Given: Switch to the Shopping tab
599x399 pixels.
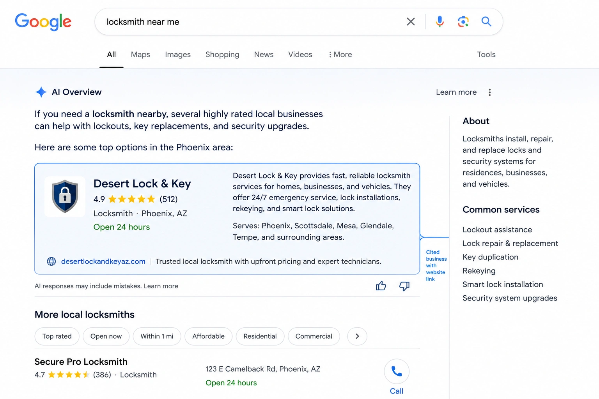Looking at the screenshot, I should tap(222, 55).
